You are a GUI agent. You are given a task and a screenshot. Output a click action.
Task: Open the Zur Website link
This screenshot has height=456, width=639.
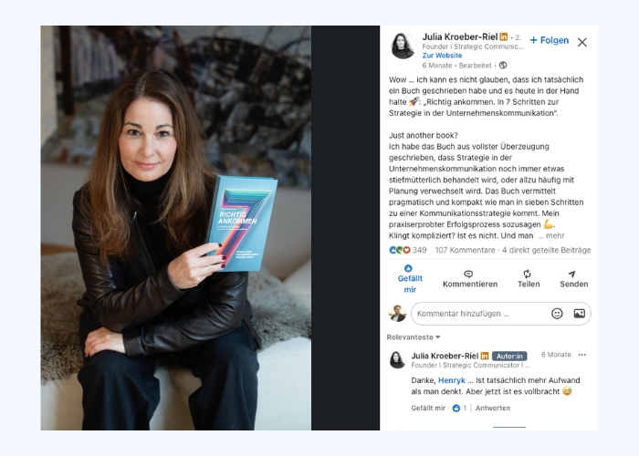coord(442,56)
